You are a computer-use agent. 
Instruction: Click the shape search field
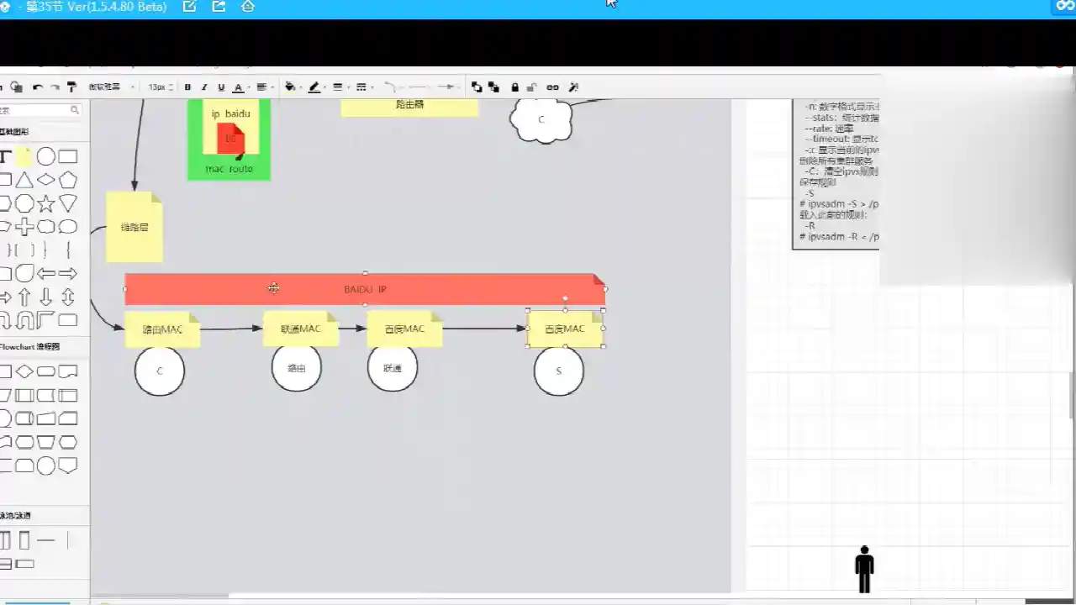click(39, 110)
